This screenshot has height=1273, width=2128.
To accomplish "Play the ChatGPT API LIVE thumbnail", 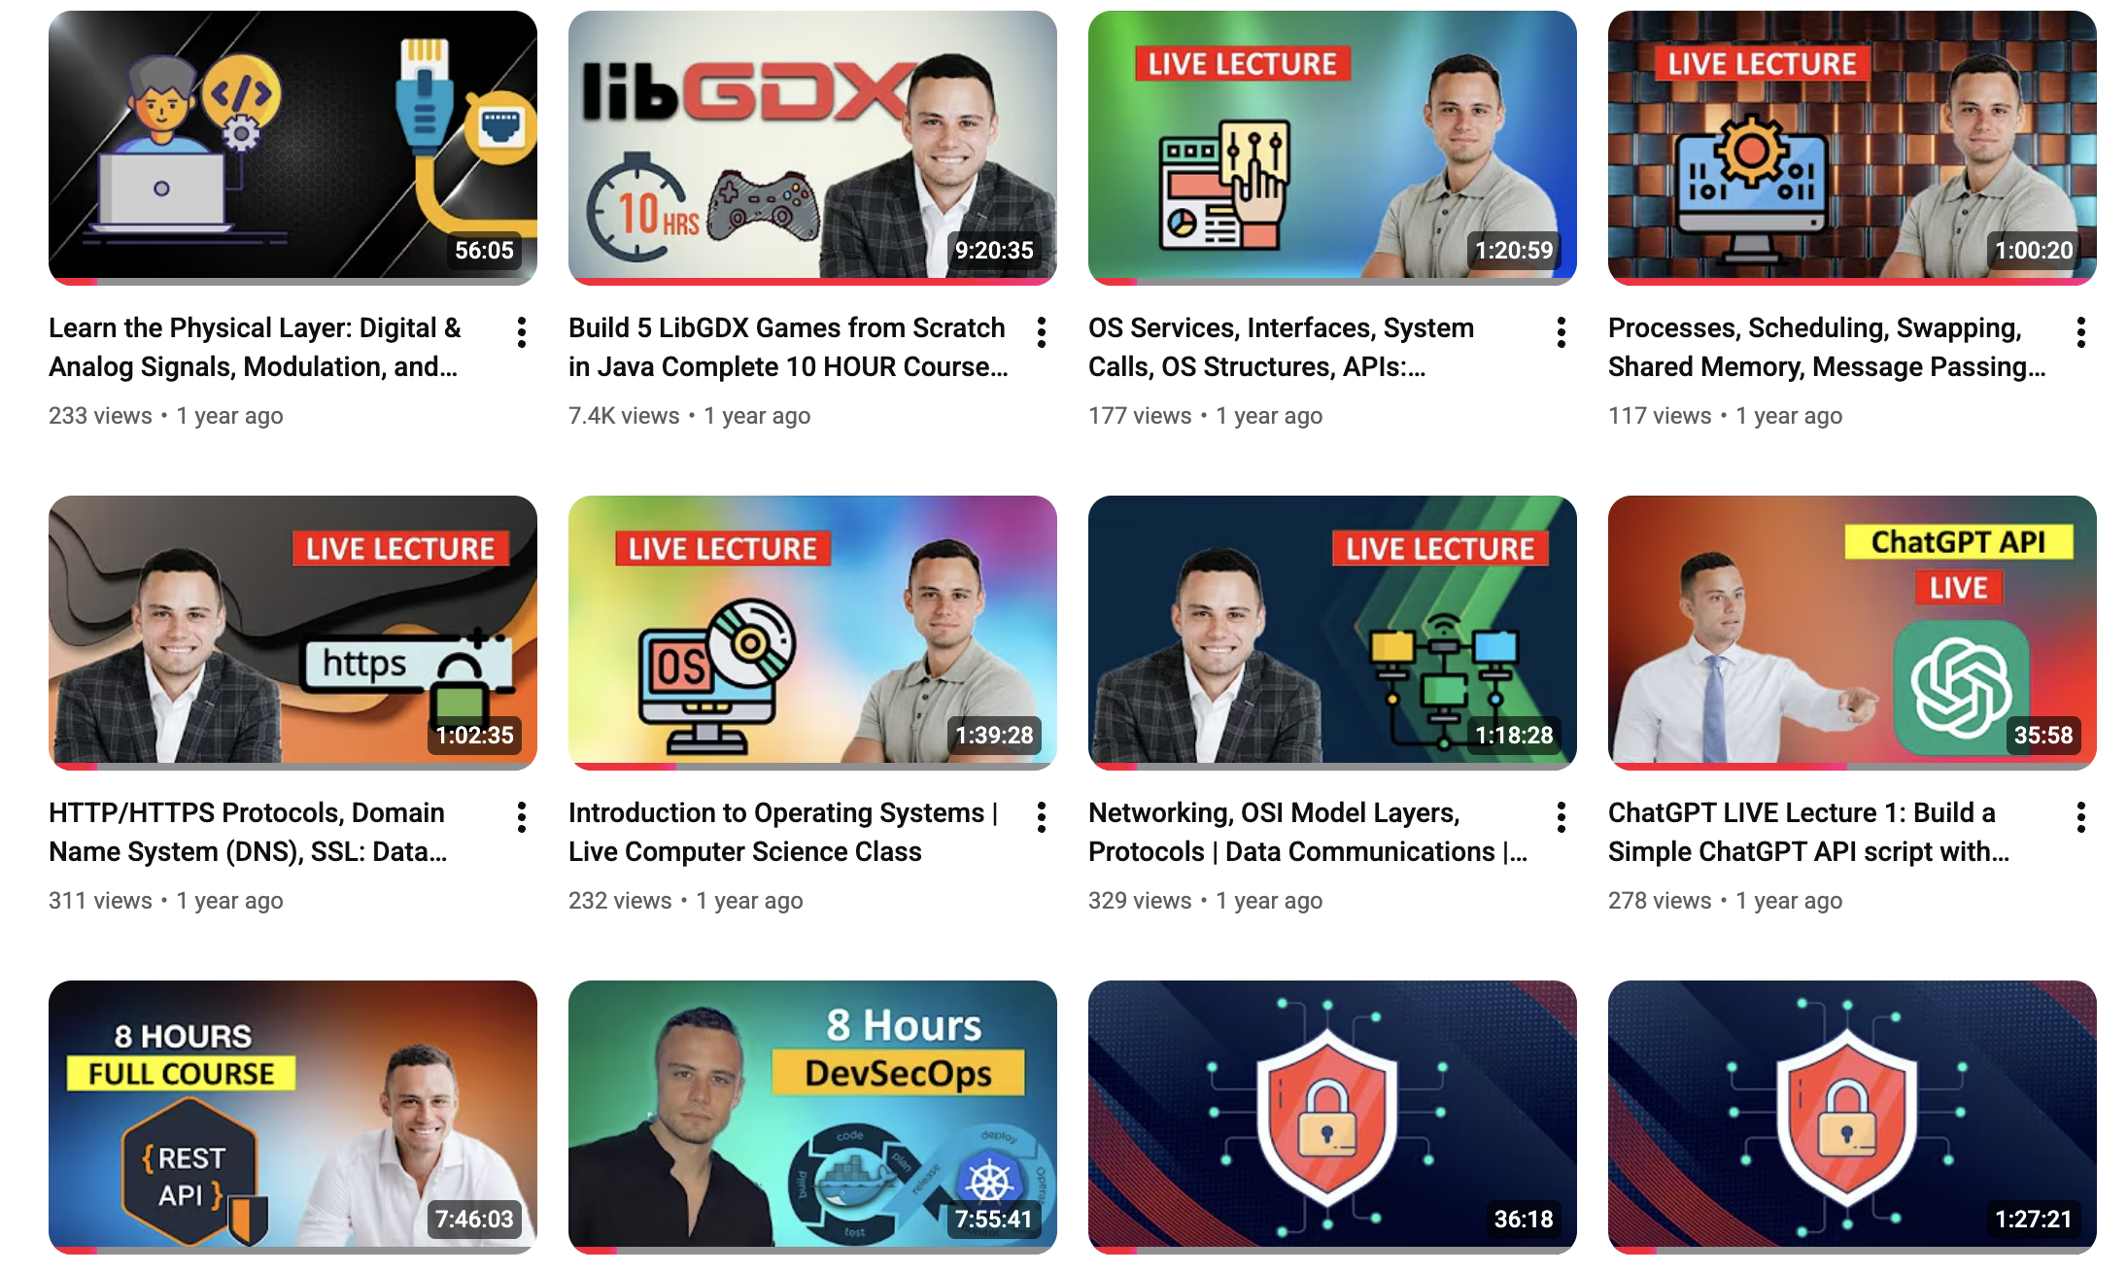I will 1852,633.
